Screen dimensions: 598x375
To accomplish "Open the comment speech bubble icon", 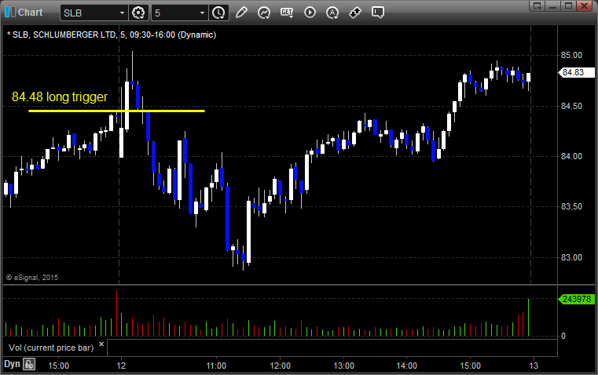I will (x=378, y=13).
